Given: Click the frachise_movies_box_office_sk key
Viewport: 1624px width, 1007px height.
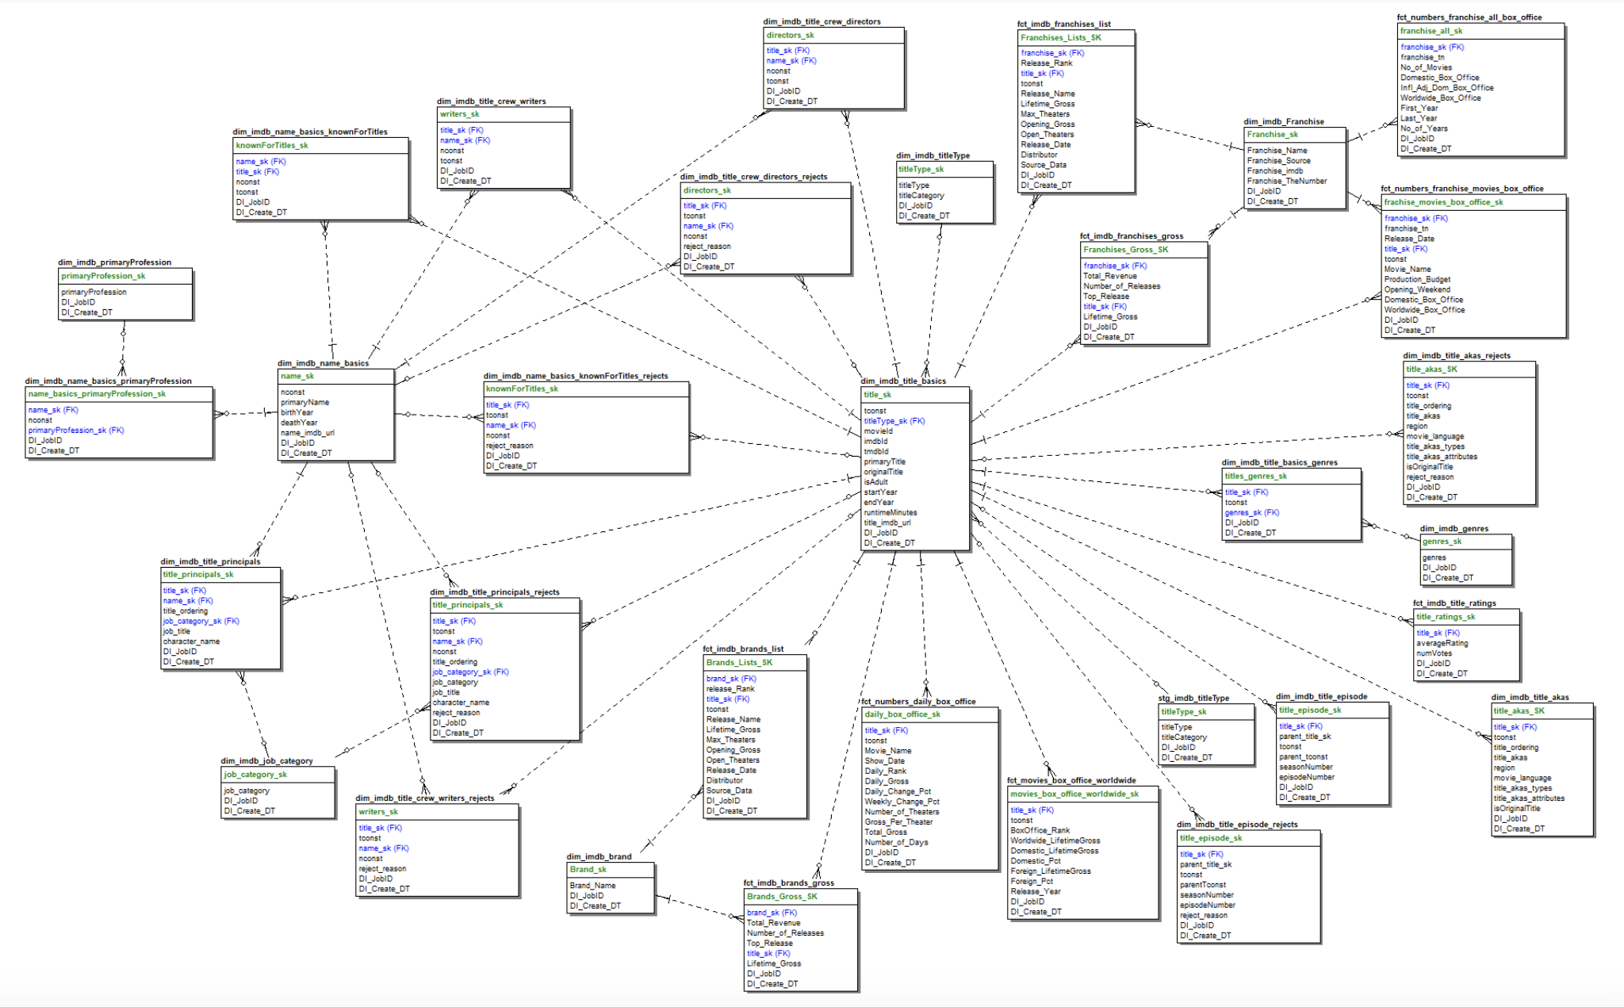Looking at the screenshot, I should tap(1443, 202).
